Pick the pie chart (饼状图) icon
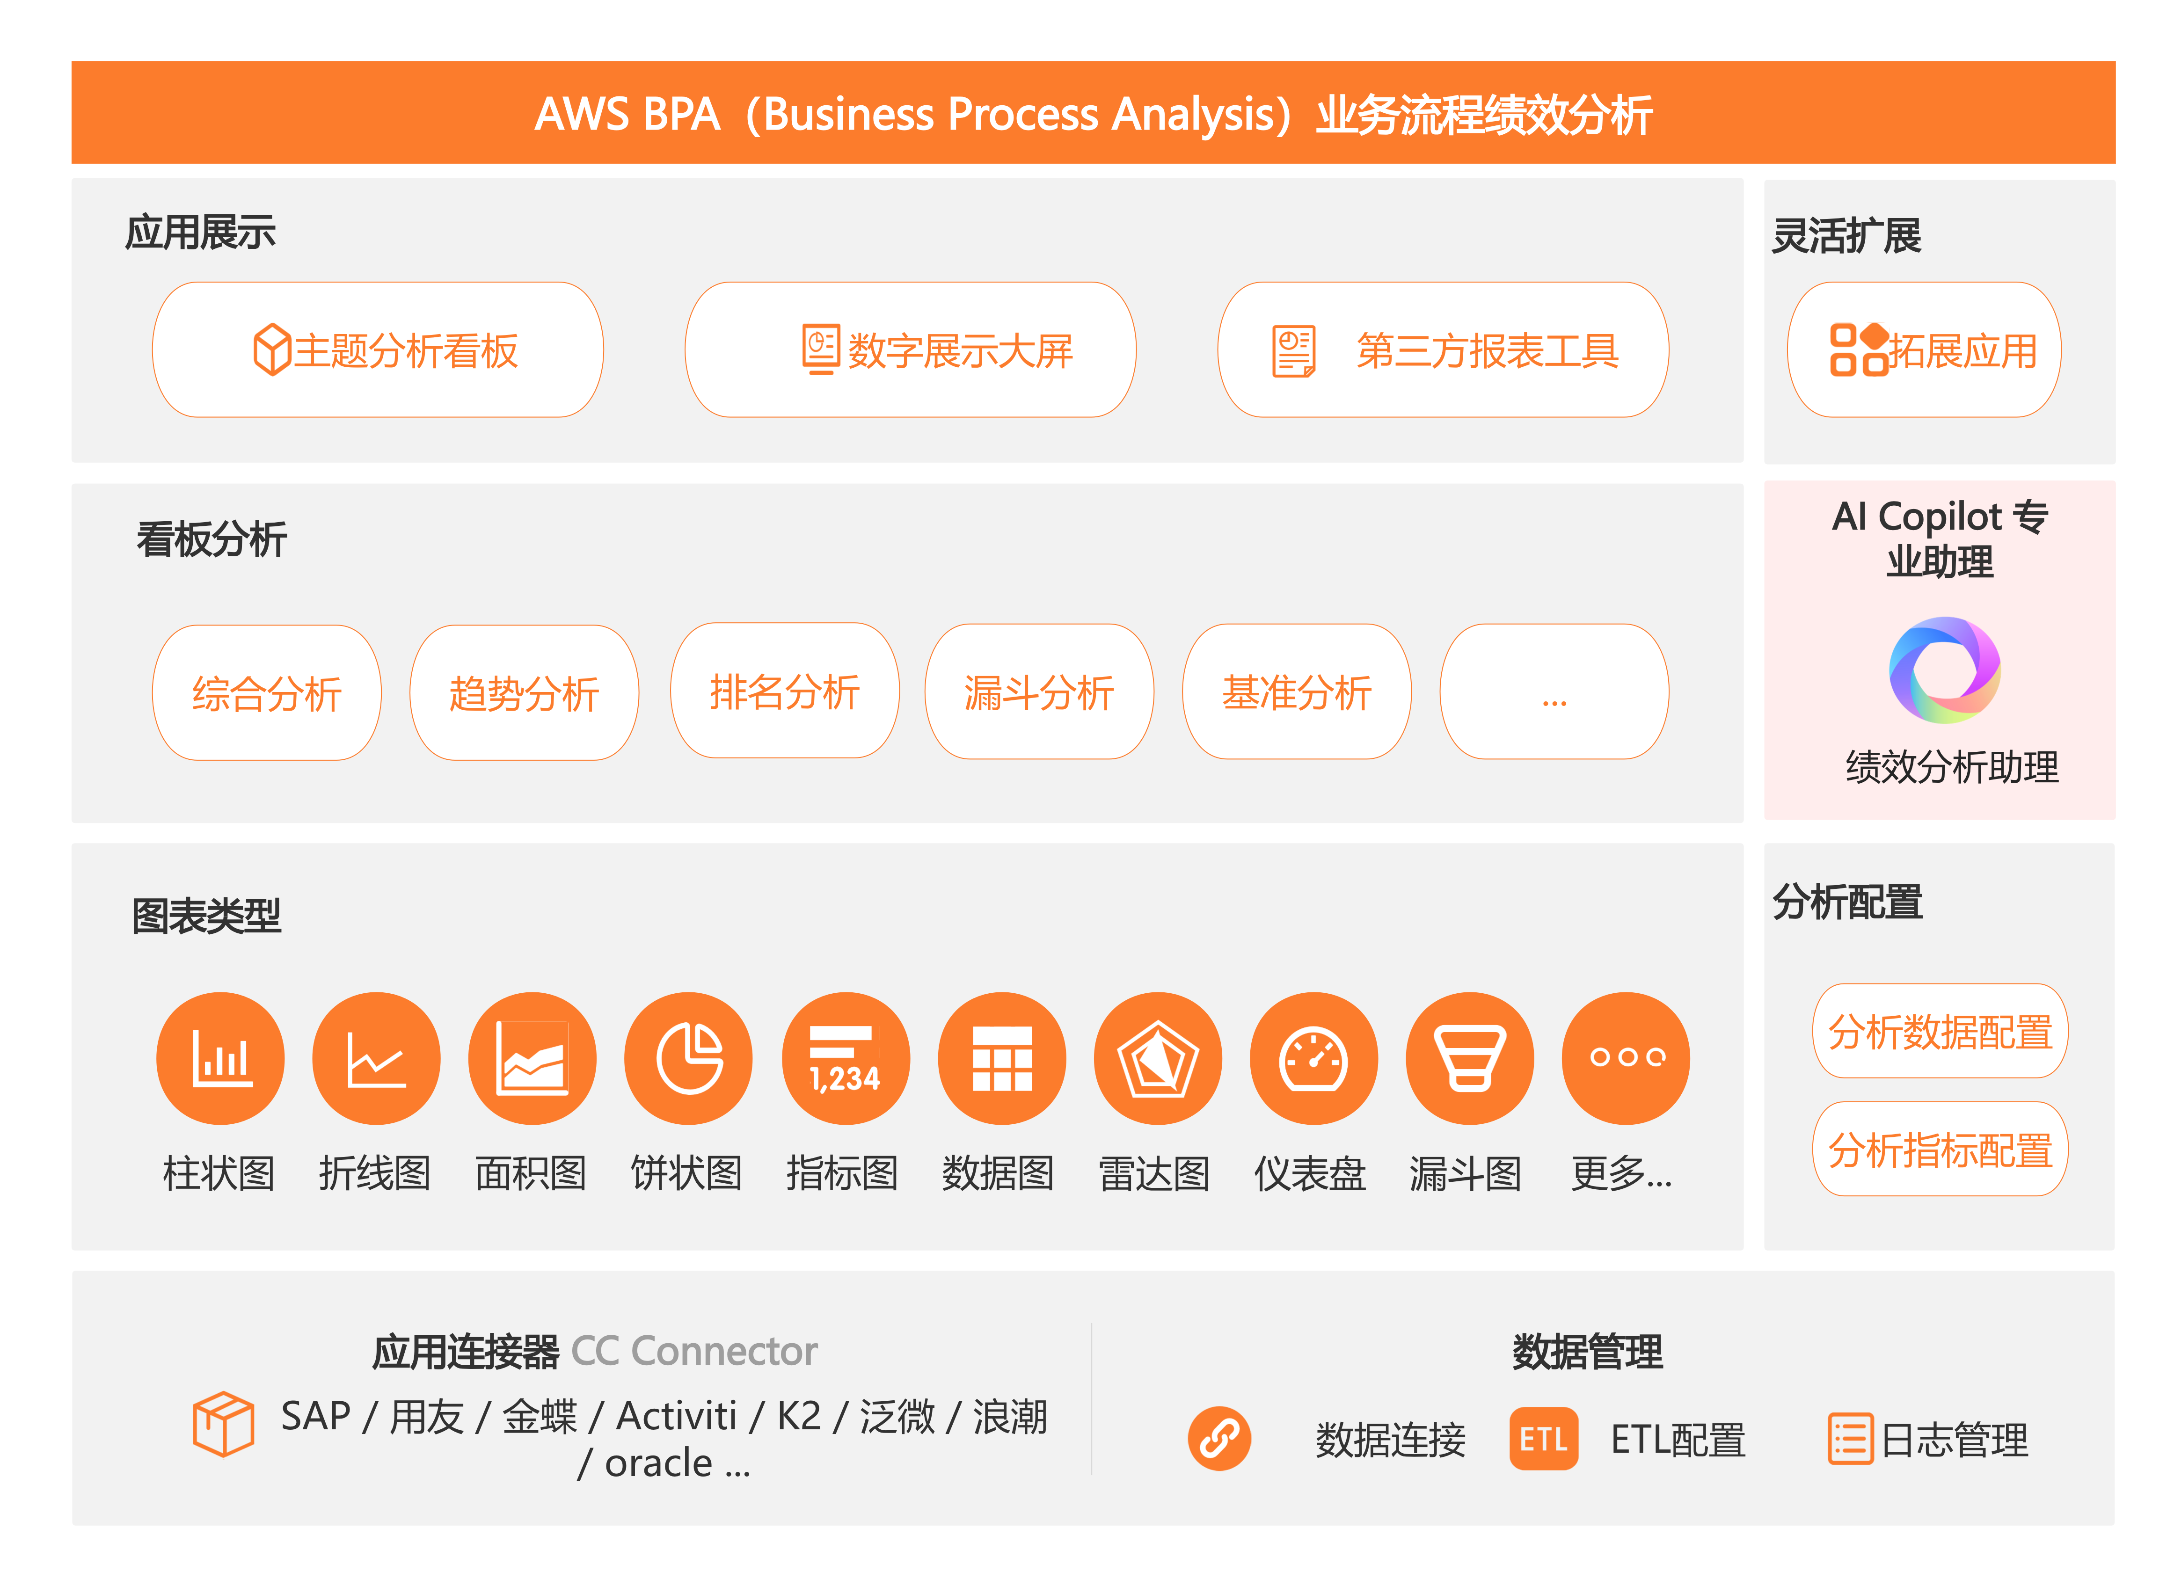The height and width of the screenshot is (1572, 2174). (688, 1058)
